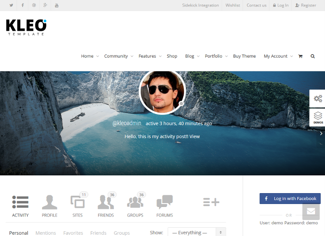Open the Groups icon
The height and width of the screenshot is (236, 325).
pos(135,202)
